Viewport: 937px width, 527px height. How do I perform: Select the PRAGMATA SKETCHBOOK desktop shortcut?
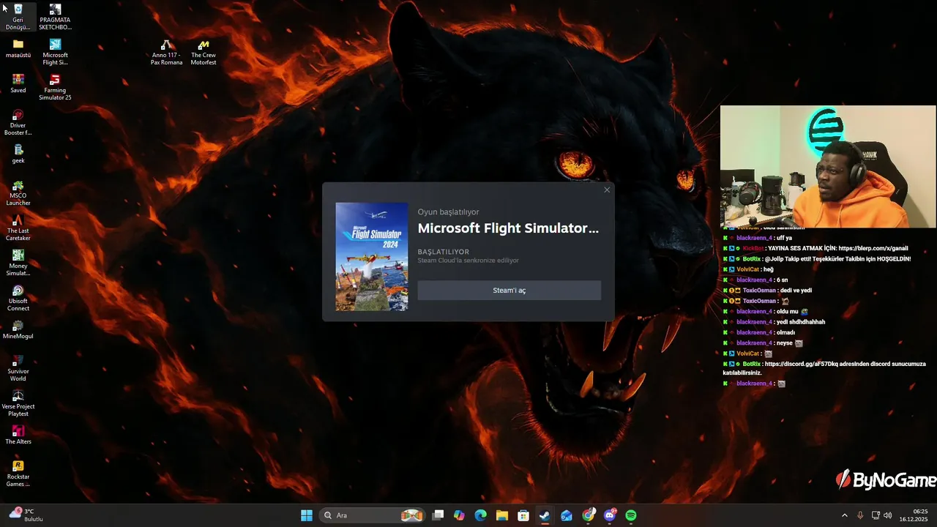click(55, 17)
